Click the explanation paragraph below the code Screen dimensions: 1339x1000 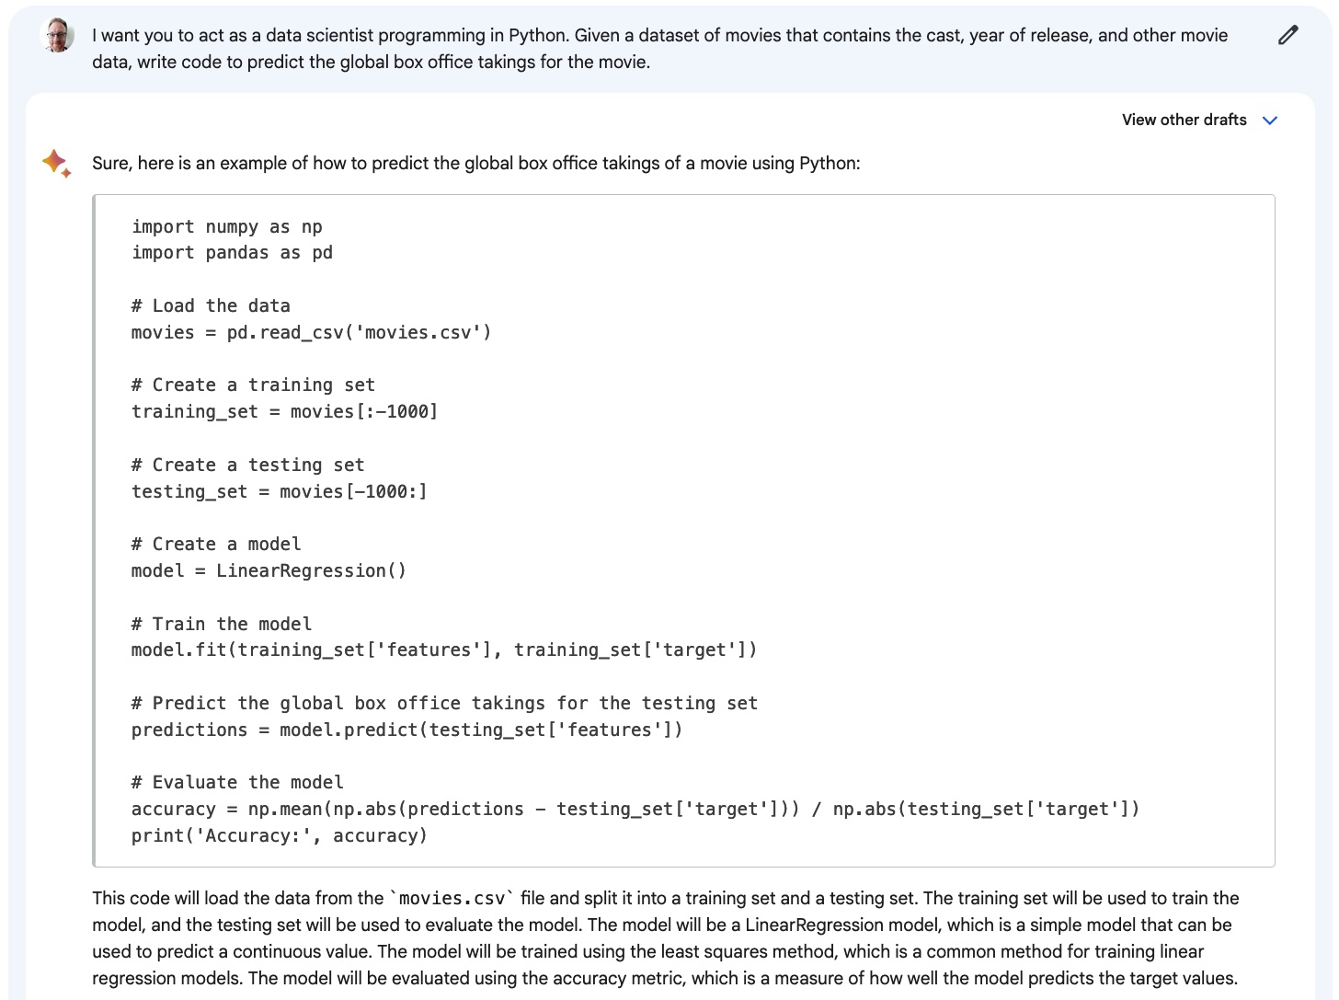(x=662, y=938)
